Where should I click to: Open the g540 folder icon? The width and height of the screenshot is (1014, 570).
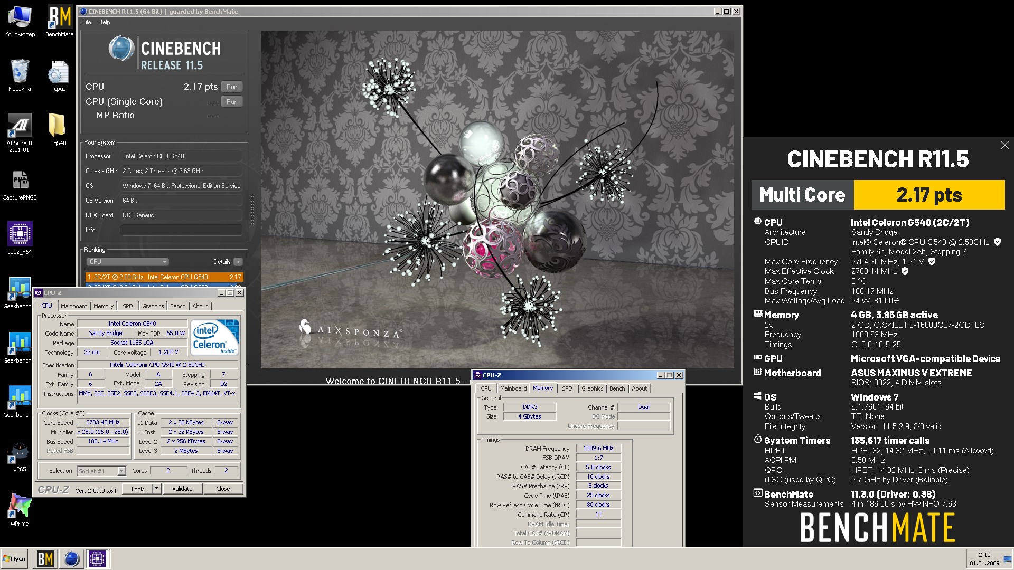tap(59, 130)
